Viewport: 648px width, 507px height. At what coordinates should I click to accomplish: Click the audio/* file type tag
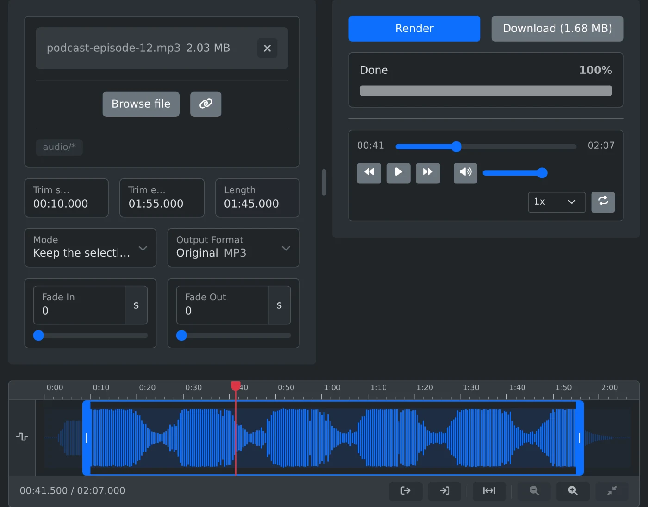(x=59, y=147)
